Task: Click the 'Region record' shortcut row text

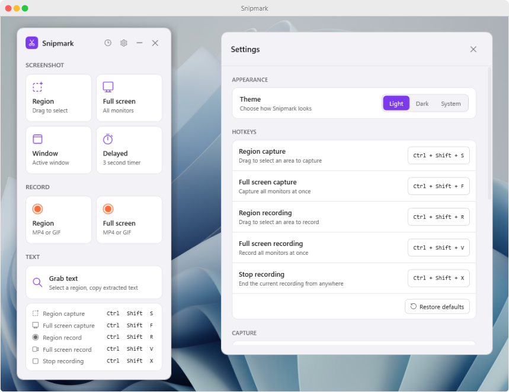Action: pyautogui.click(x=62, y=338)
